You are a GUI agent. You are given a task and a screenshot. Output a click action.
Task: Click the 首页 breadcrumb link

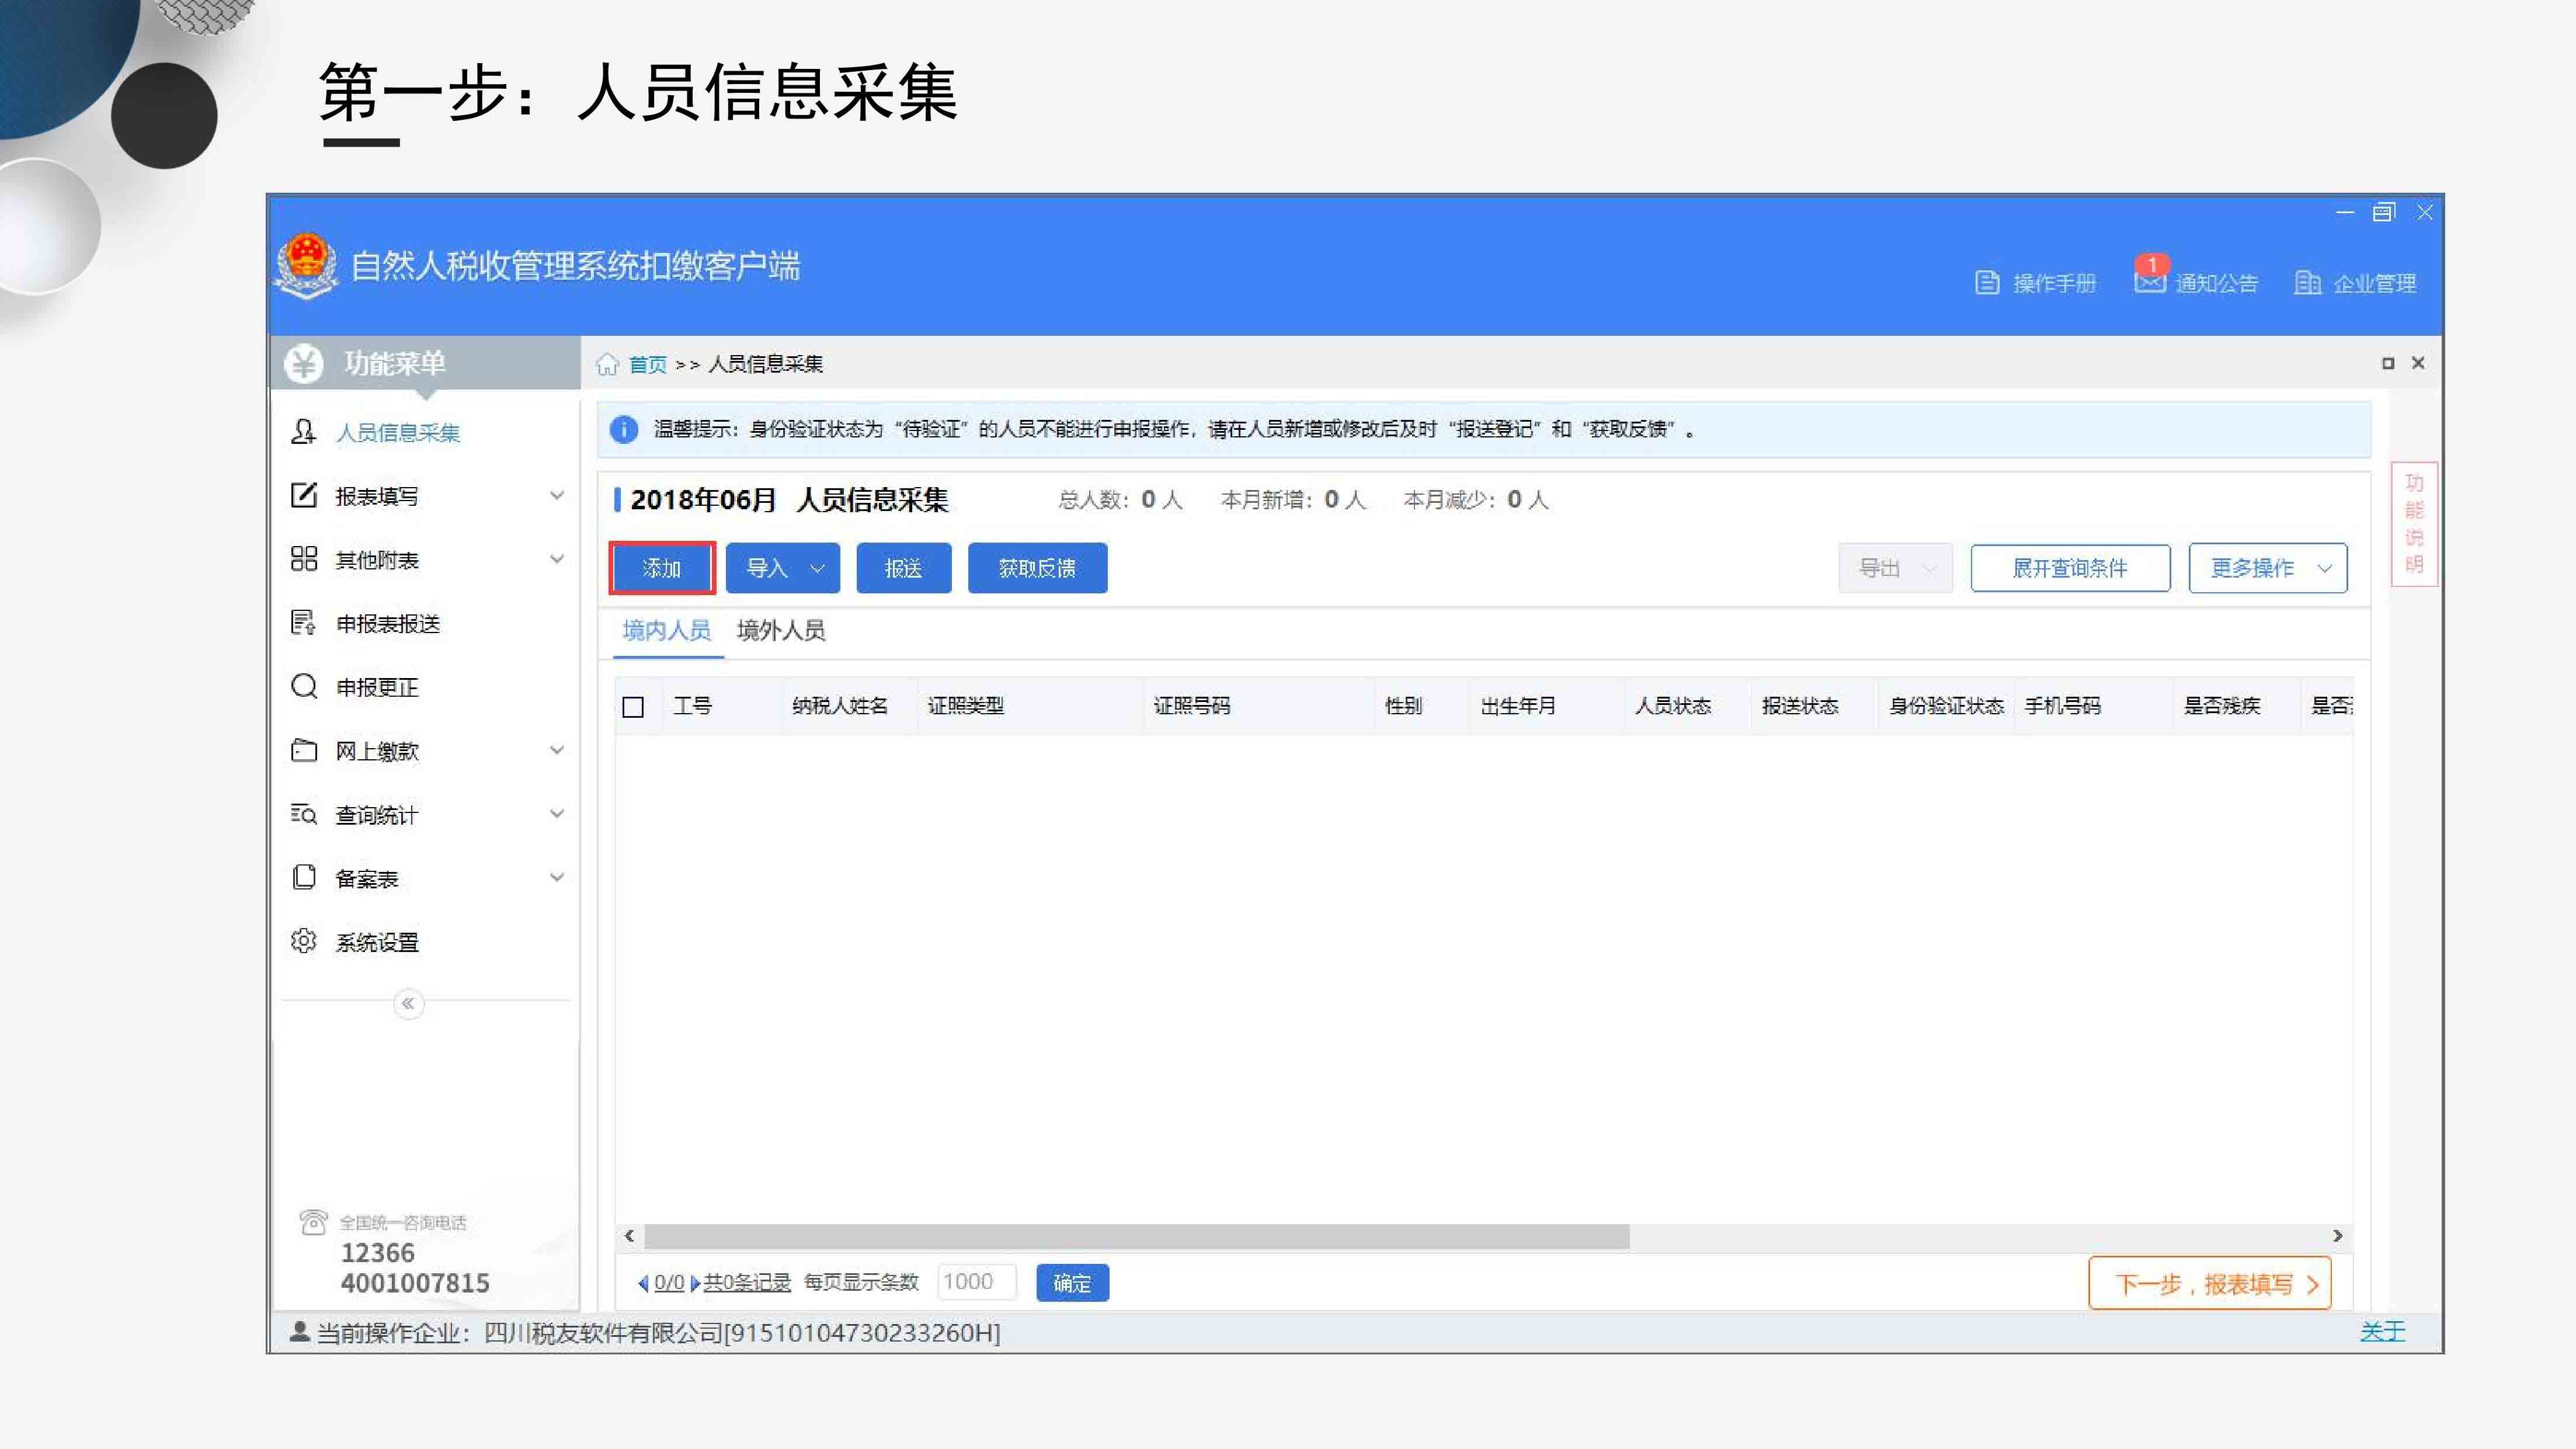[x=647, y=364]
